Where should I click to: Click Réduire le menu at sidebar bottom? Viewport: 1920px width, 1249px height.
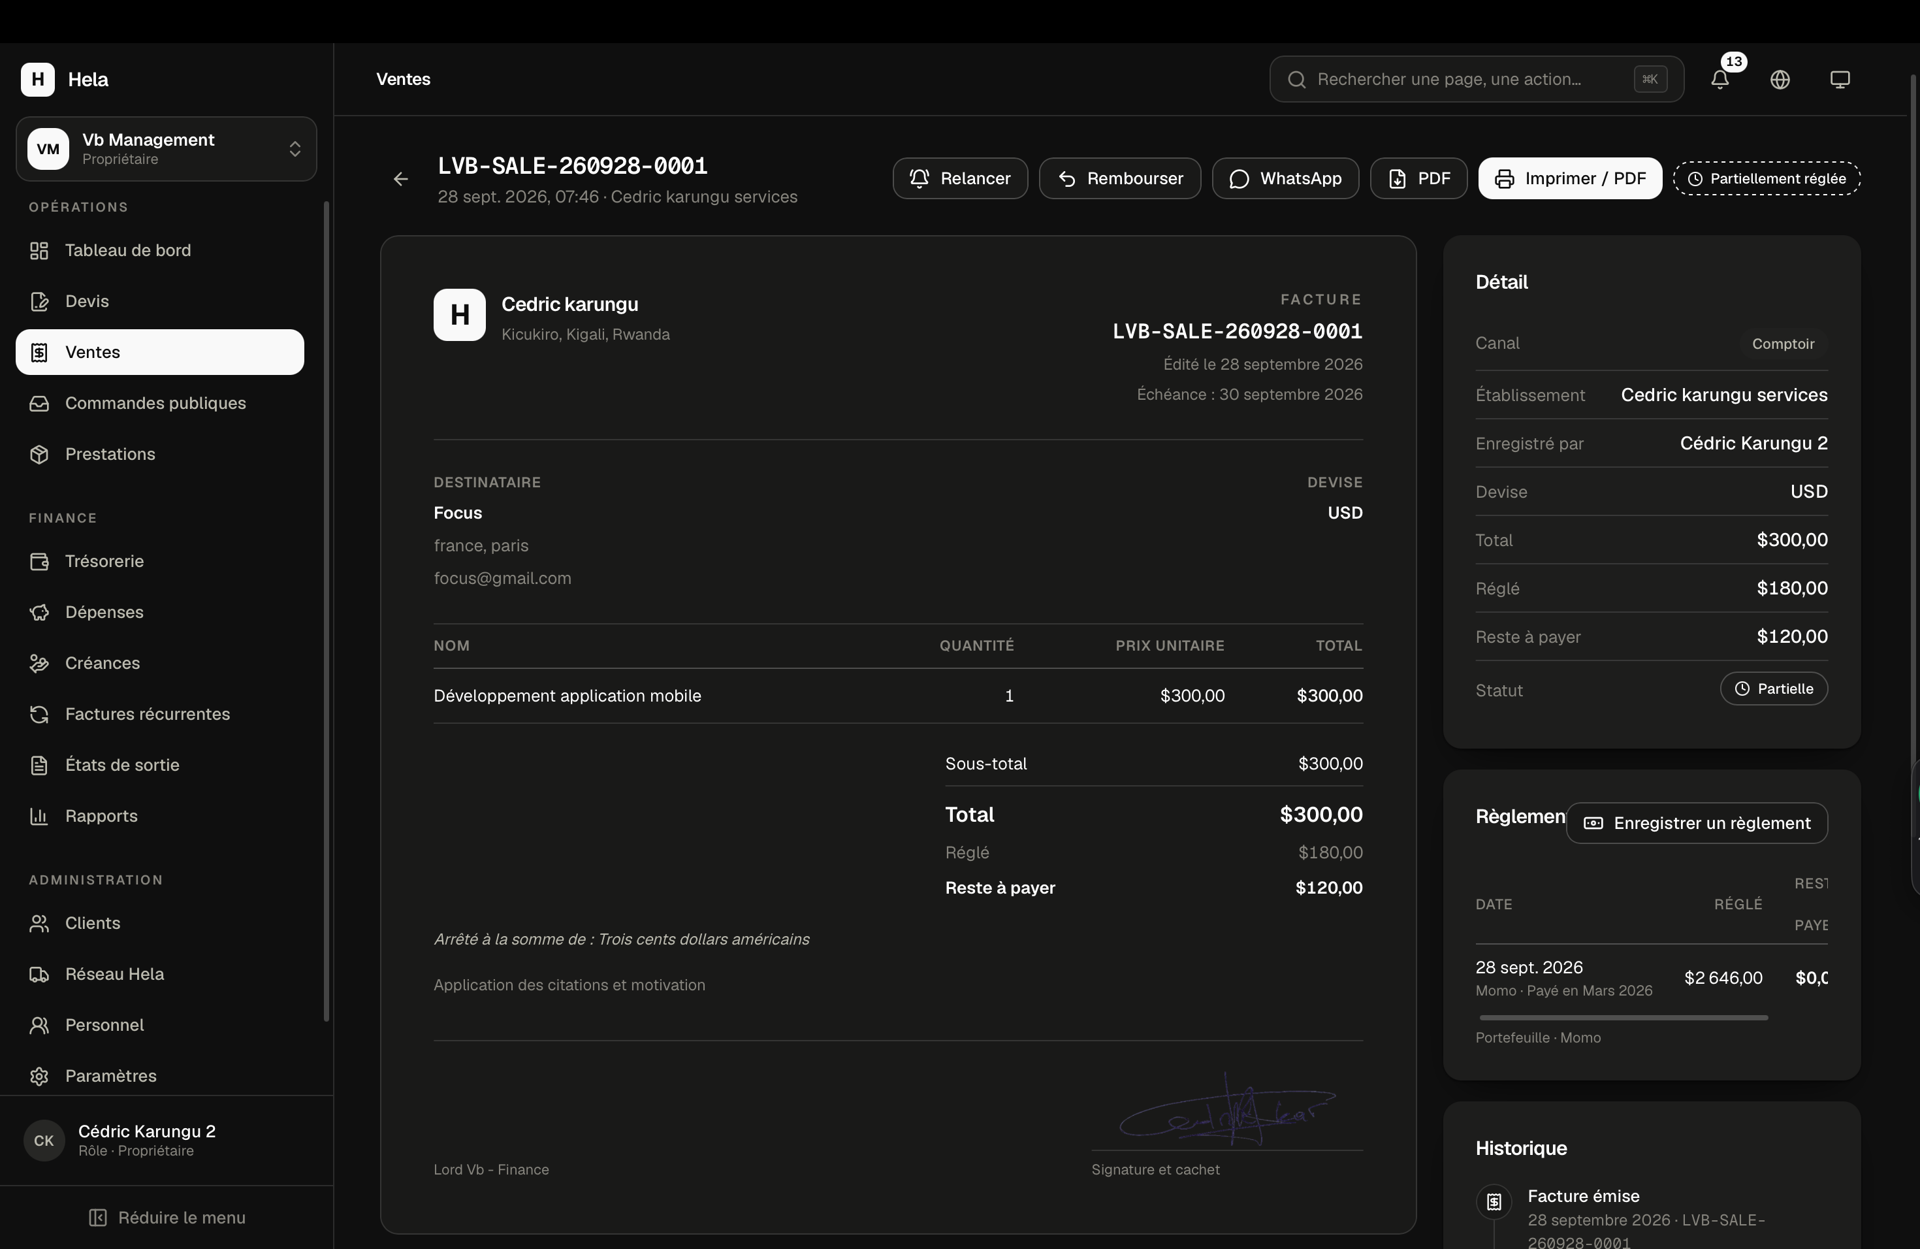click(167, 1218)
